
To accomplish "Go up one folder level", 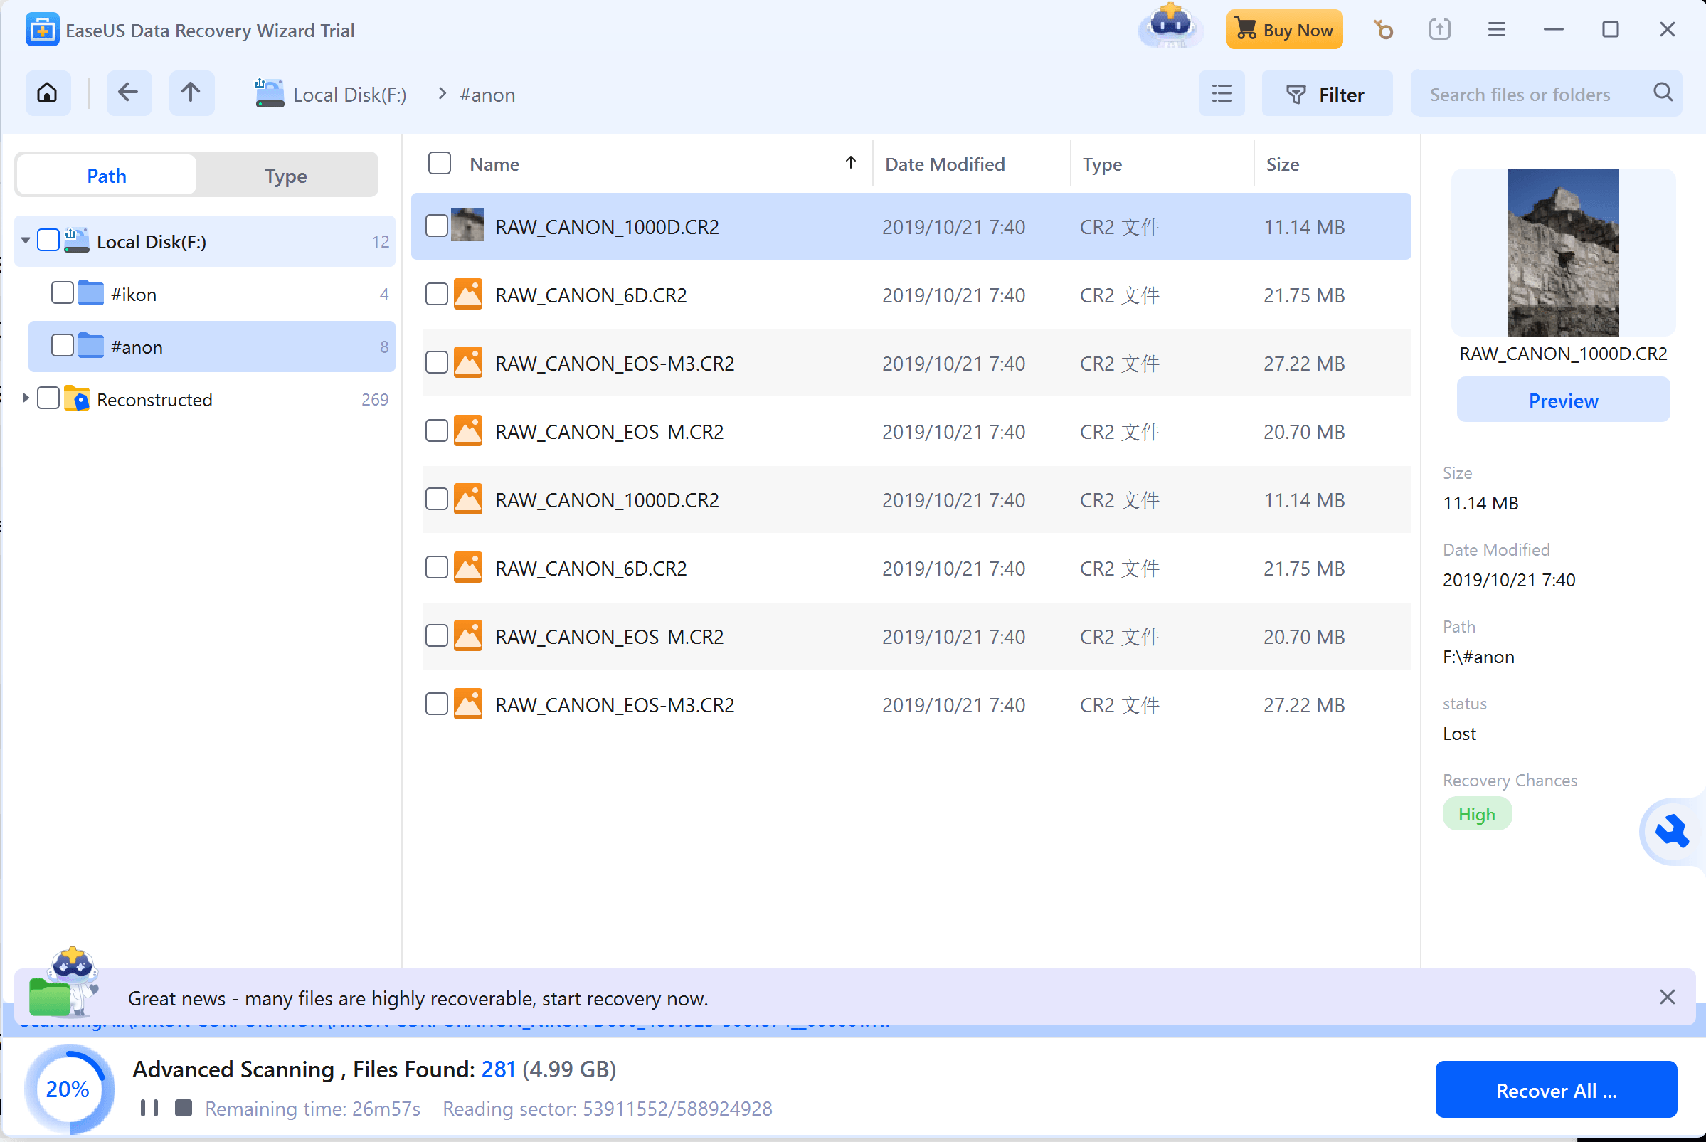I will pos(191,93).
